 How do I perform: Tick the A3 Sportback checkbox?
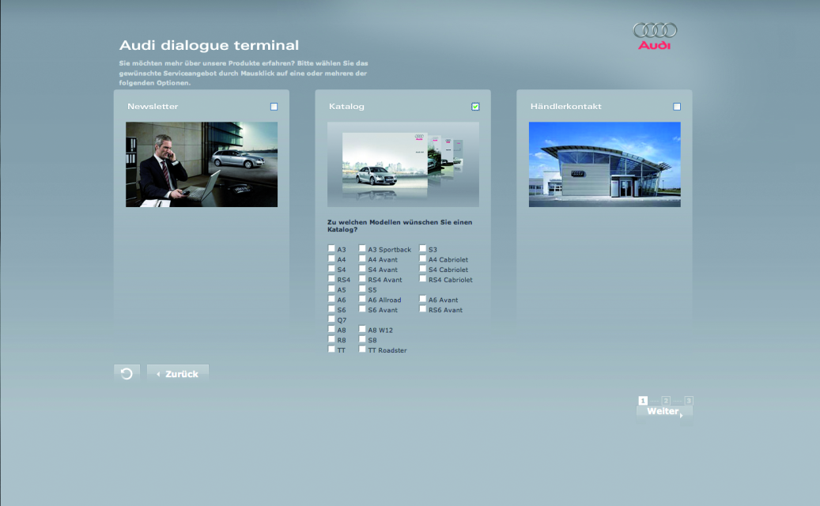pos(362,248)
